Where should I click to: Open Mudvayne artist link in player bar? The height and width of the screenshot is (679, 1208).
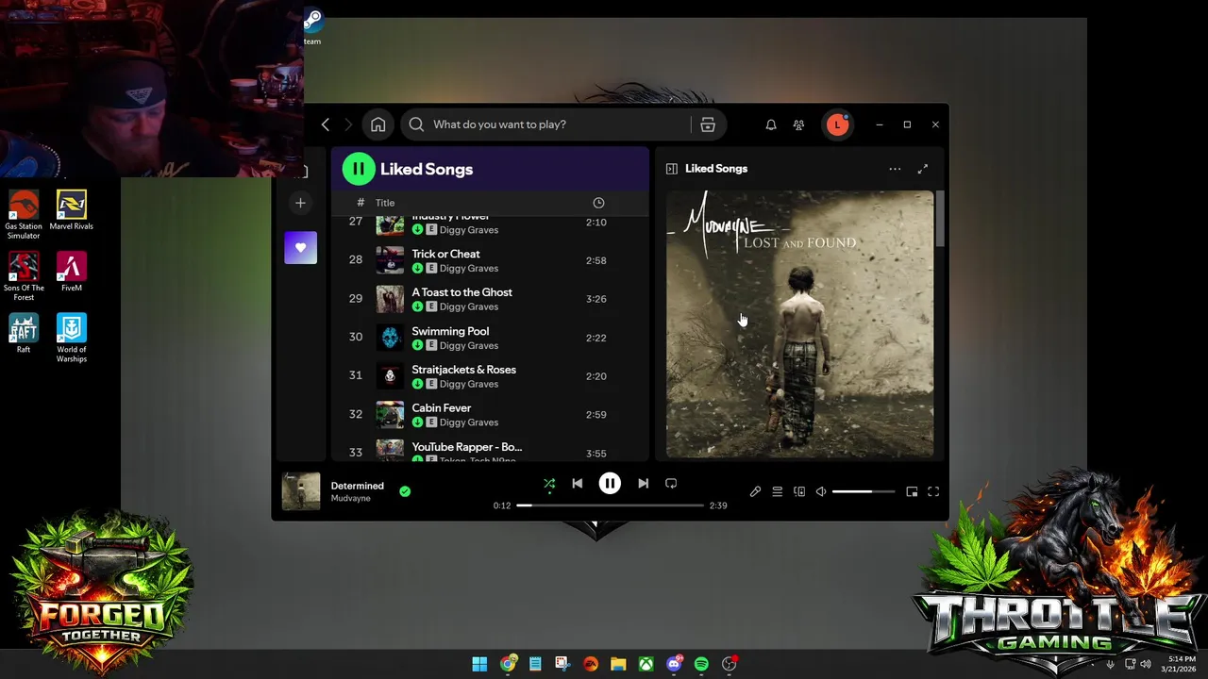[x=350, y=499]
